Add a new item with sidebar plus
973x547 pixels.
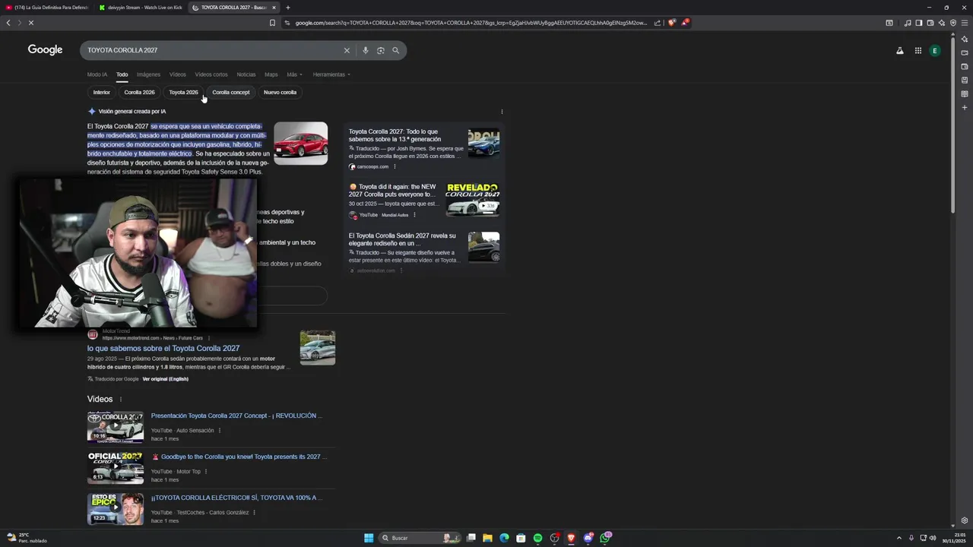pos(965,107)
